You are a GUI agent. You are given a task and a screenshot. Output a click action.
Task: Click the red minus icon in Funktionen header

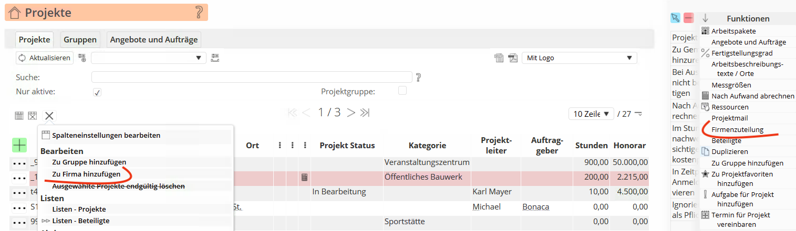[688, 18]
